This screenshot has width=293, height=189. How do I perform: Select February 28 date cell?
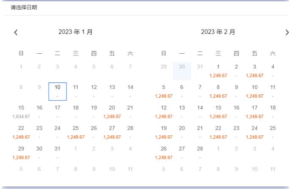[200, 153]
